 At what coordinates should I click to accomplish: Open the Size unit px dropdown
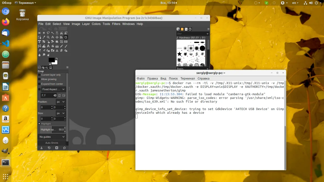(x=60, y=113)
